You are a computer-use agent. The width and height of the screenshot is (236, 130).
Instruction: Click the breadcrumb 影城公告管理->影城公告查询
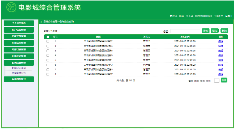pos(59,22)
